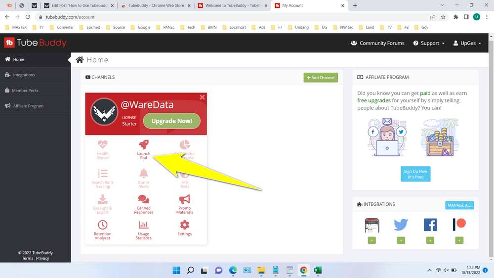Click the page vertical scrollbar
Viewport: 494px width, 278px height.
pyautogui.click(x=491, y=148)
